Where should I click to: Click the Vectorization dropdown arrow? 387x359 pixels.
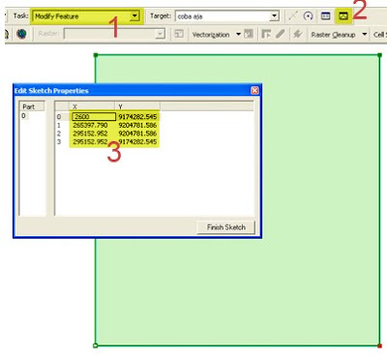(238, 34)
